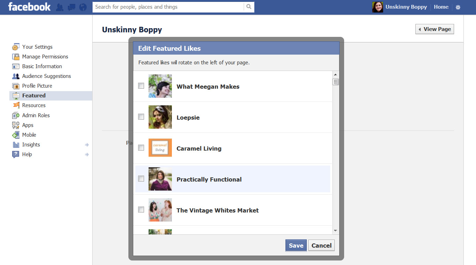This screenshot has width=476, height=265.
Task: Open the notifications globe icon
Action: click(x=83, y=7)
